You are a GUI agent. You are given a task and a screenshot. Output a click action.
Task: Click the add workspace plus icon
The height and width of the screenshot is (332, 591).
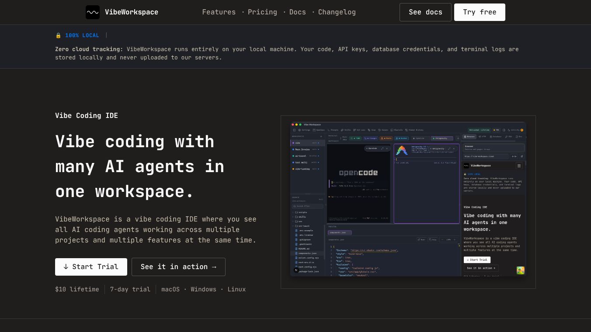[x=321, y=136]
